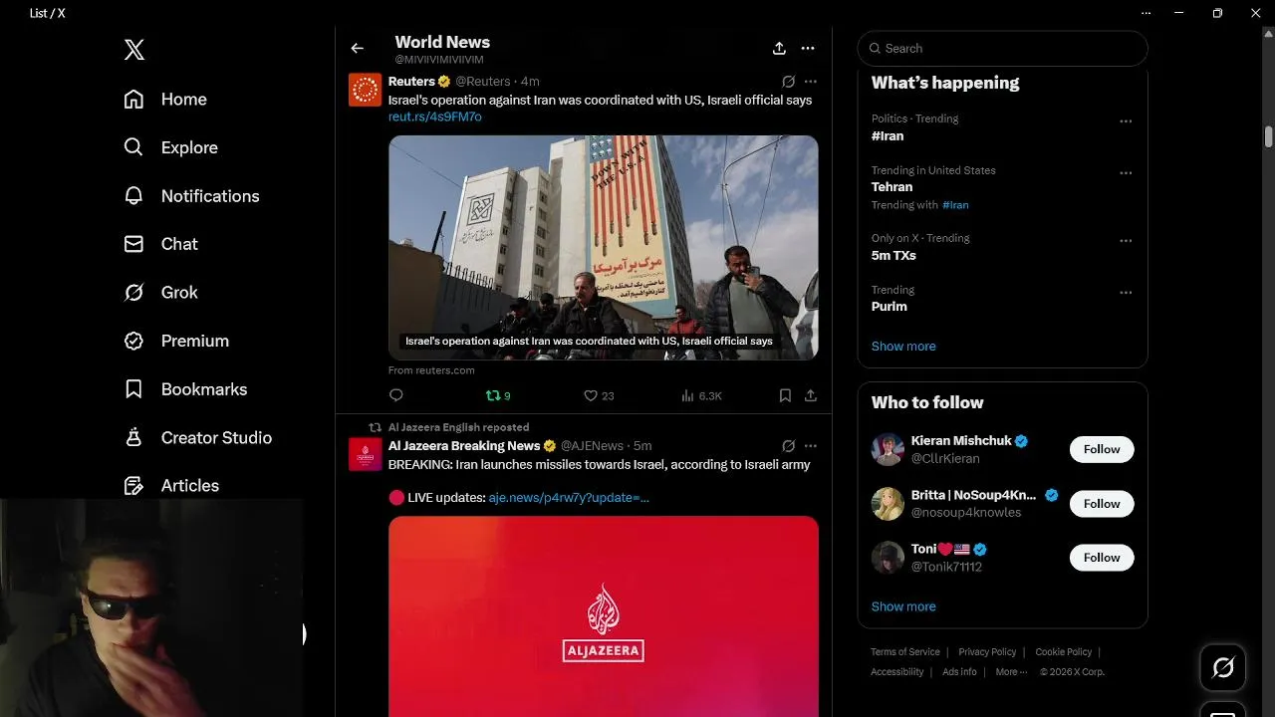
Task: Share the Reuters post
Action: tap(811, 395)
